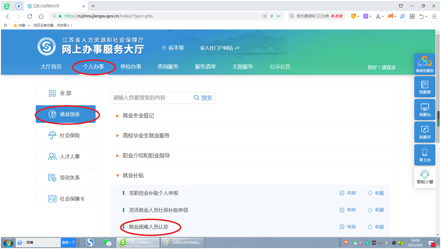
Task: Click the service search input field
Action: [x=150, y=98]
